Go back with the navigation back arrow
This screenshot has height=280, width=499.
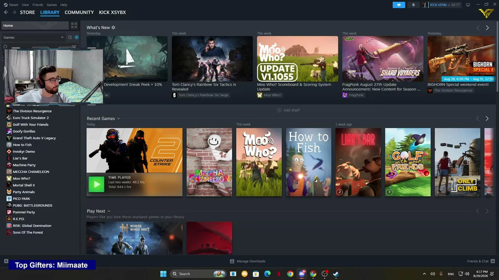(x=6, y=12)
